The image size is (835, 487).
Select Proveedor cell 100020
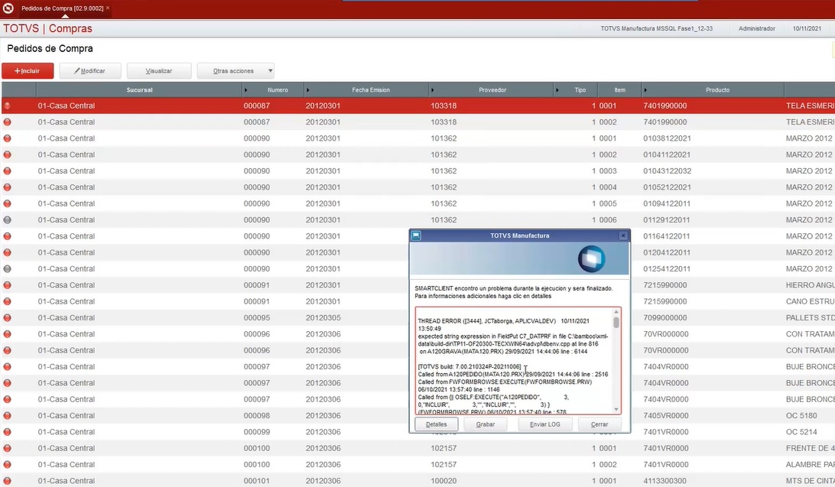[443, 481]
